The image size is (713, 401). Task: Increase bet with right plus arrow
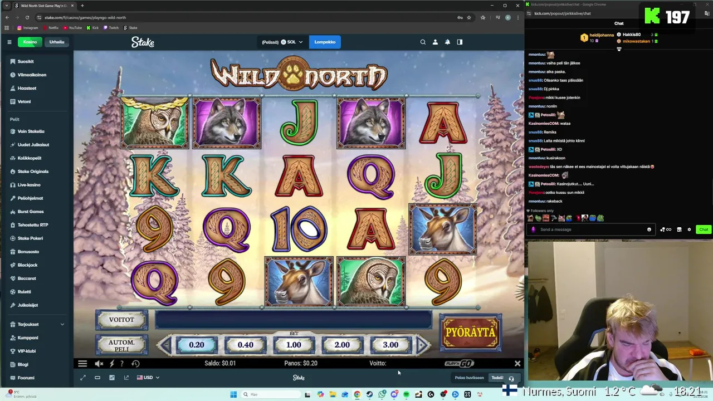[x=423, y=345]
